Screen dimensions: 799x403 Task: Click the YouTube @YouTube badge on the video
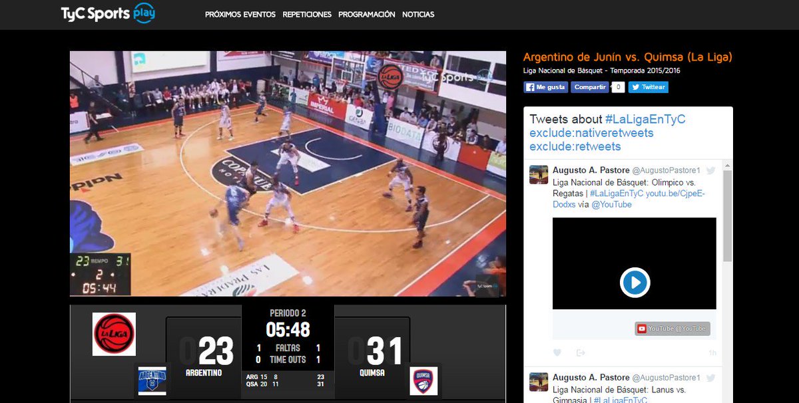coord(674,327)
